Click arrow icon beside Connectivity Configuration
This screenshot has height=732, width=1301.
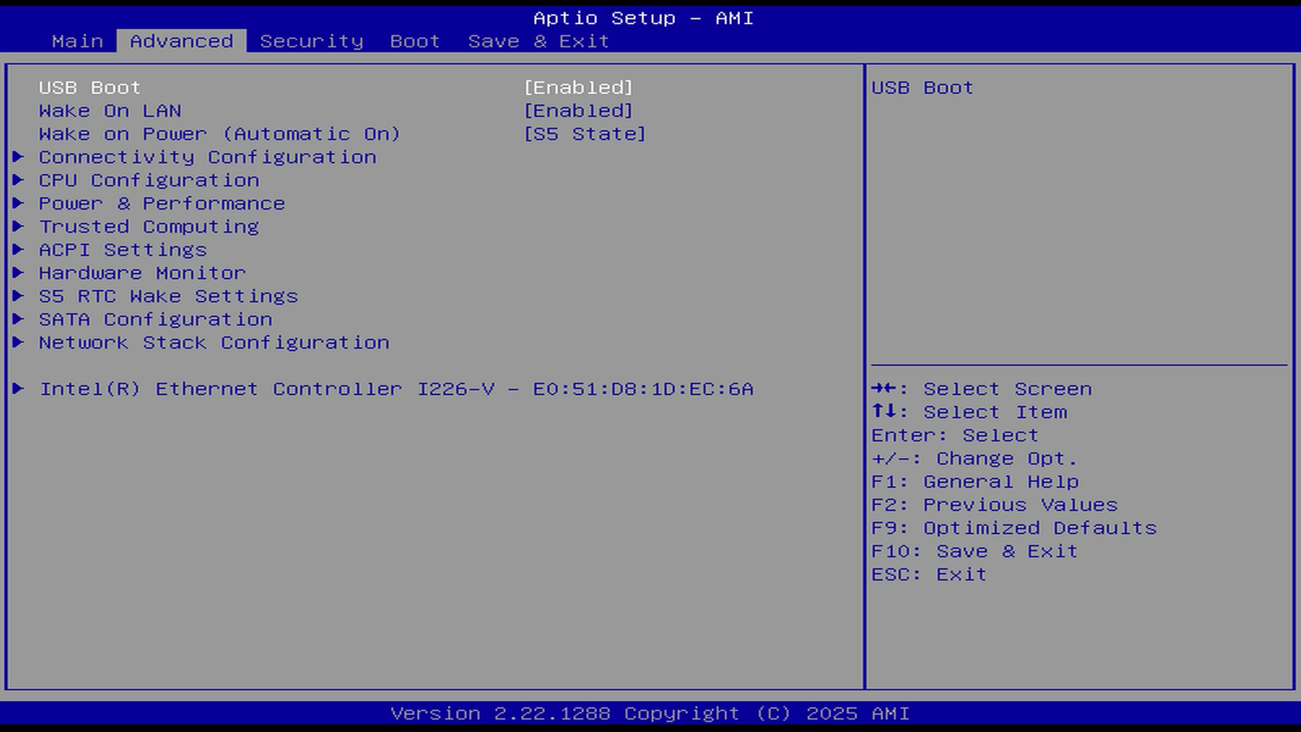pos(18,157)
